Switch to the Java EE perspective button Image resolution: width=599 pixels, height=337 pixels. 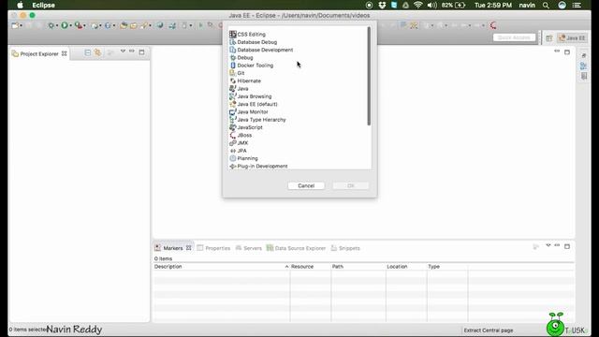click(x=572, y=37)
